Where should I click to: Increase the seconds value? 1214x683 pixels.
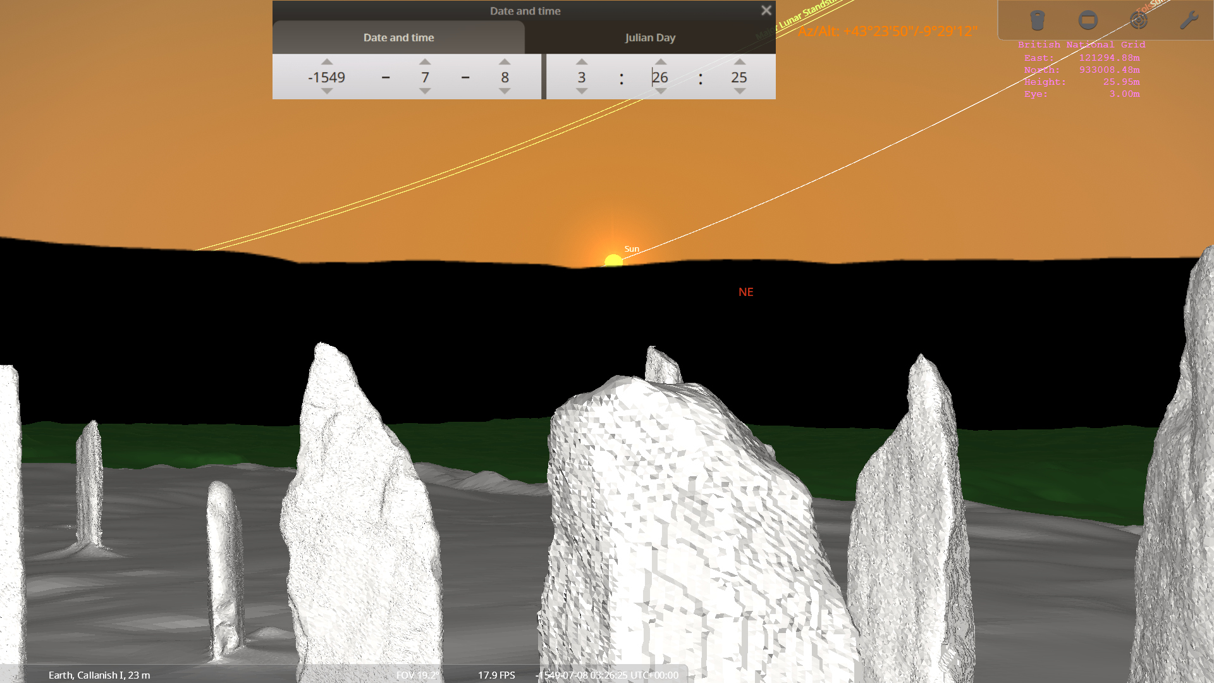point(739,62)
